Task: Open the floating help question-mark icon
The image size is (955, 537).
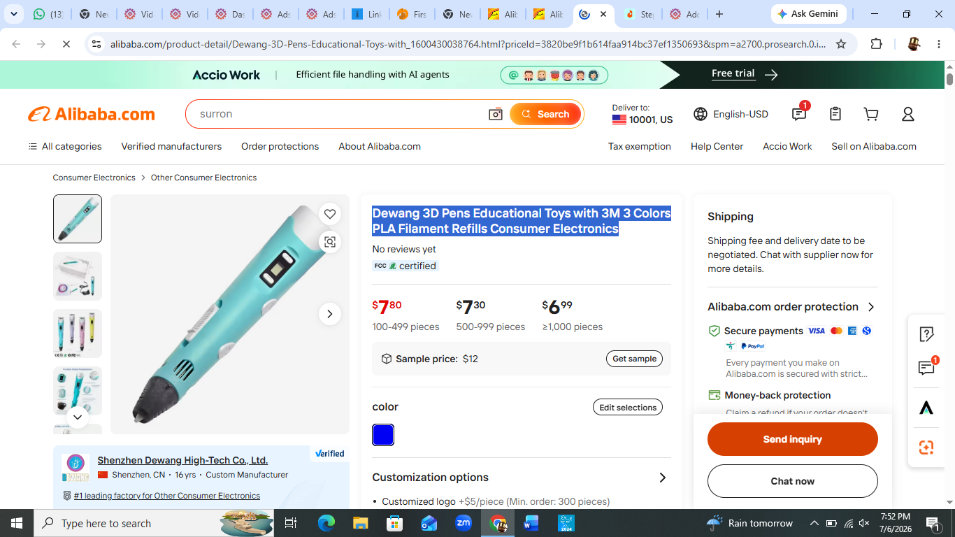Action: pyautogui.click(x=926, y=334)
